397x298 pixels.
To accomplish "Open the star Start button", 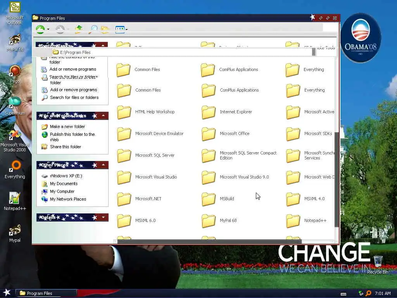I will point(7,293).
